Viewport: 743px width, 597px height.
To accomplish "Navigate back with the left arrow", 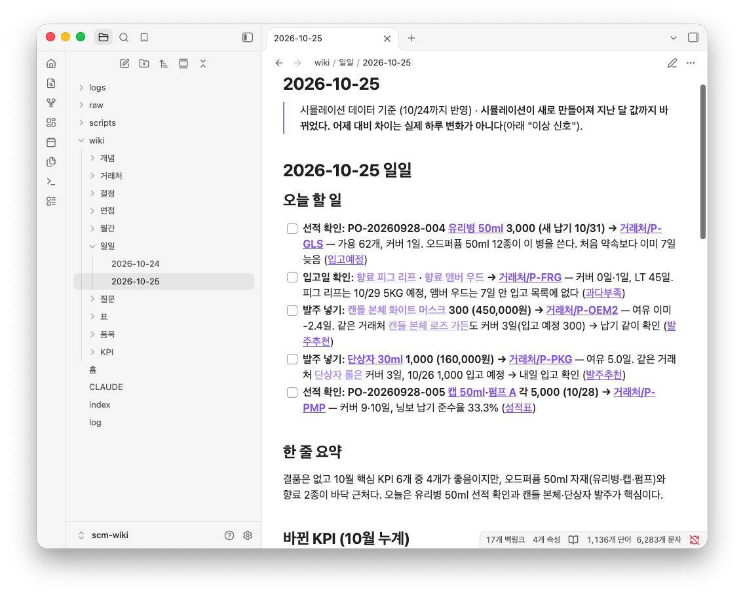I will (279, 63).
